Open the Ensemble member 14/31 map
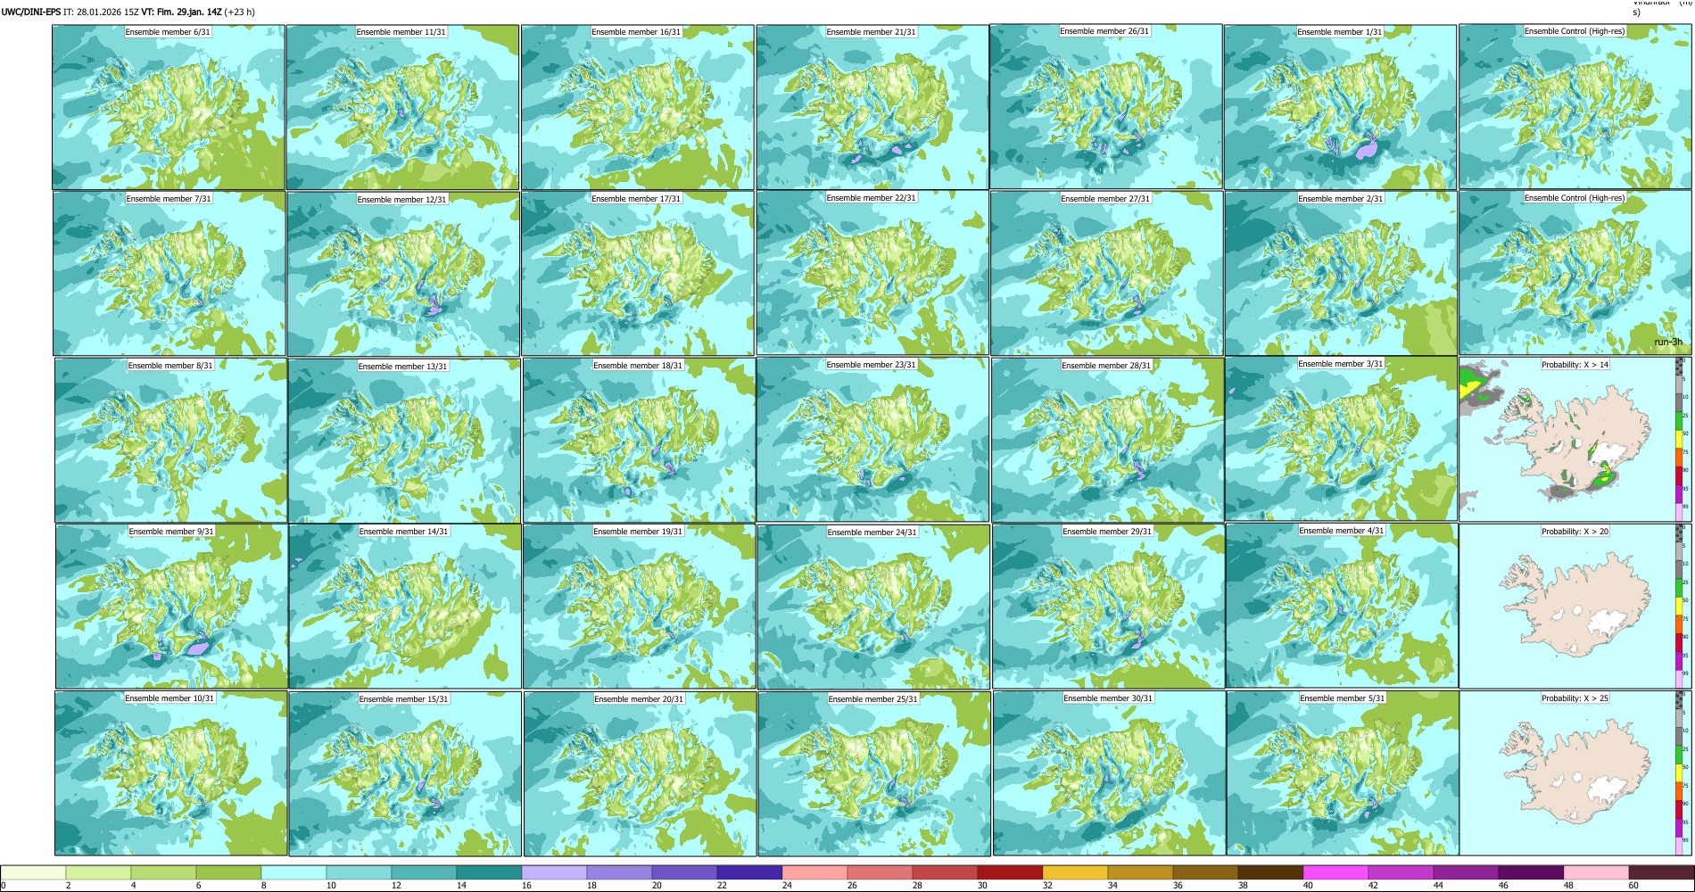The width and height of the screenshot is (1695, 892). pyautogui.click(x=405, y=607)
